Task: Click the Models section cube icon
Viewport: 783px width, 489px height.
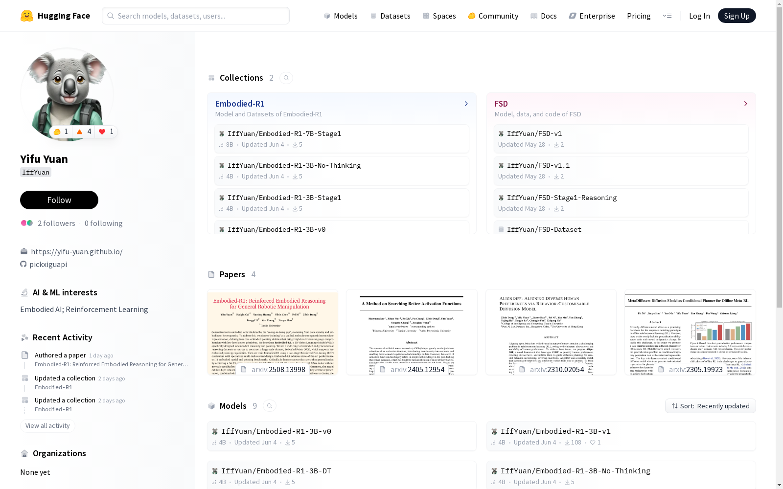Action: point(211,406)
